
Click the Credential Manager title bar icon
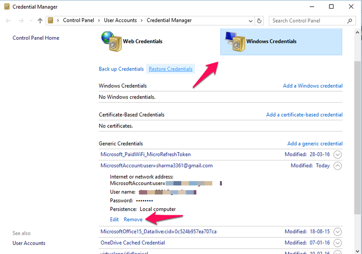click(7, 7)
